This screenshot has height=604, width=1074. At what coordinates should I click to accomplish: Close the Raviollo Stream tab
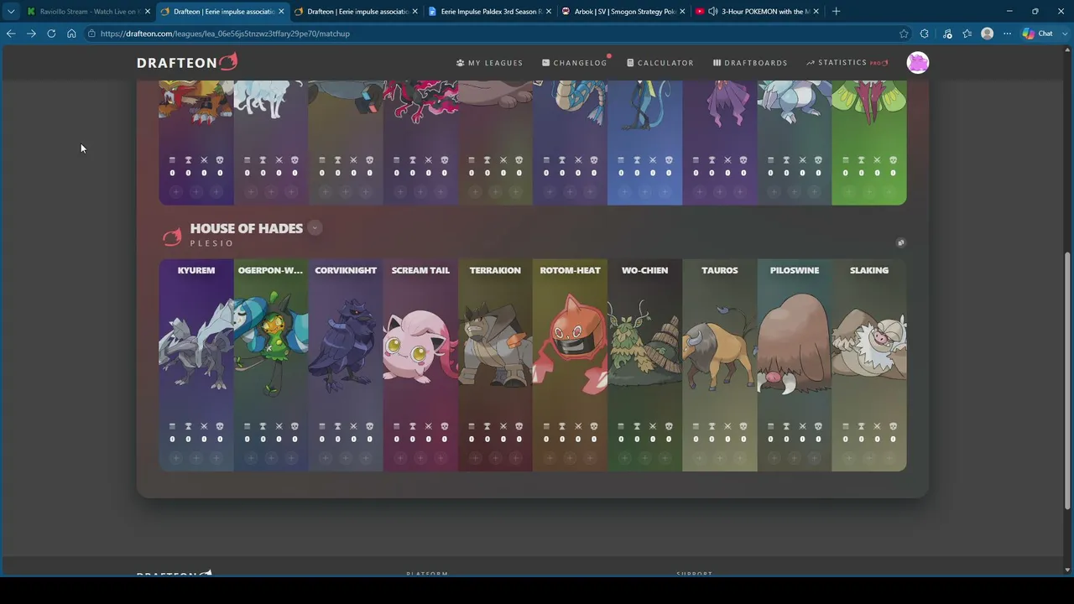click(147, 12)
